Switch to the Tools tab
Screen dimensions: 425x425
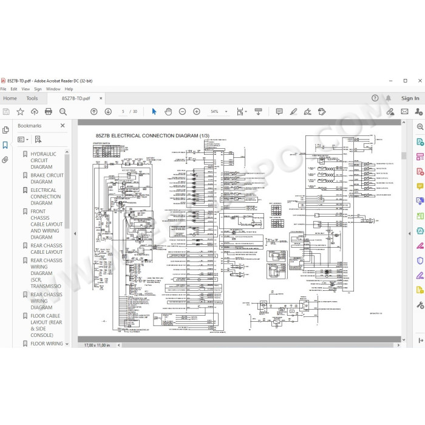[32, 98]
